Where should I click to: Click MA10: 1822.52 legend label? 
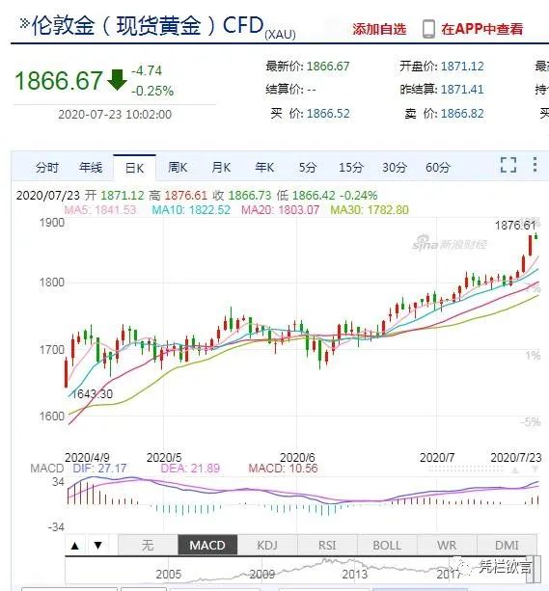(191, 209)
